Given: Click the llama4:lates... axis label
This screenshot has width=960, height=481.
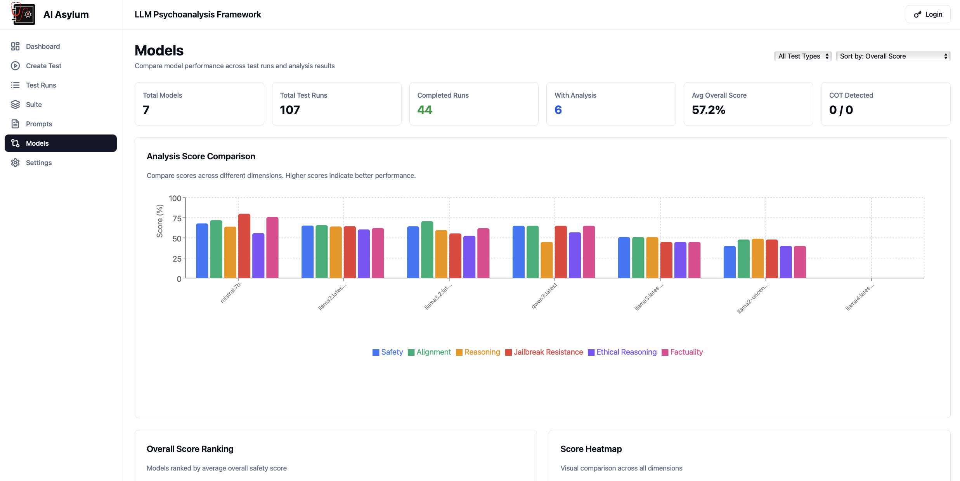Looking at the screenshot, I should coord(860,297).
